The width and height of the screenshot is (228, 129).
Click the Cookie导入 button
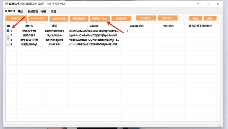coord(38,18)
